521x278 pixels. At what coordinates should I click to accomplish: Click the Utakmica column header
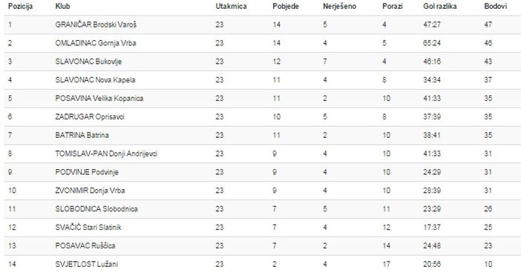coord(231,7)
